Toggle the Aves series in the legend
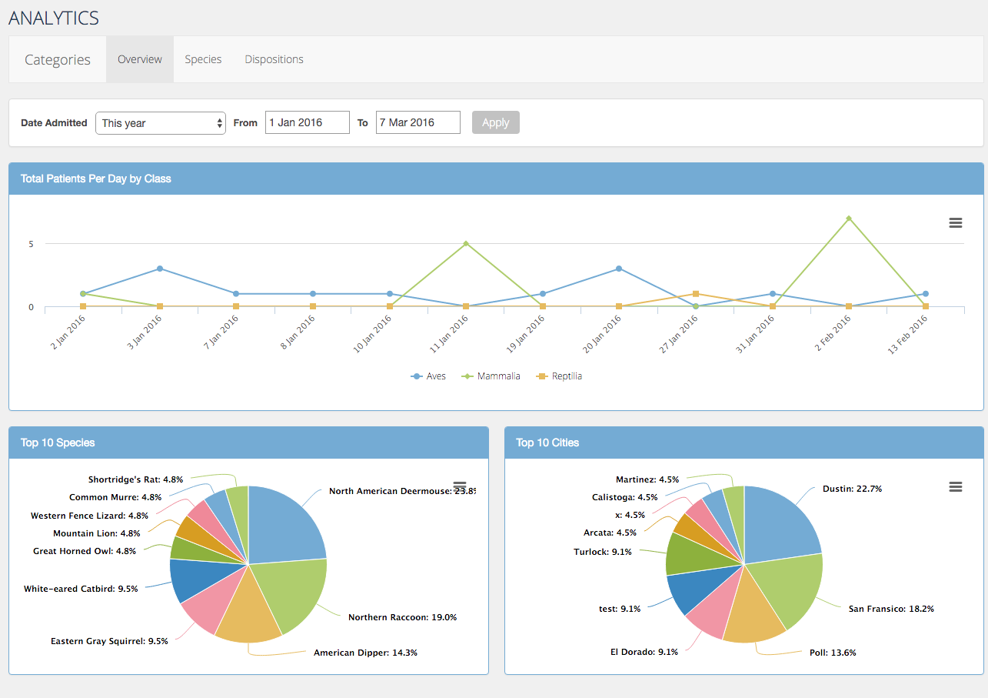The width and height of the screenshot is (988, 698). [428, 376]
